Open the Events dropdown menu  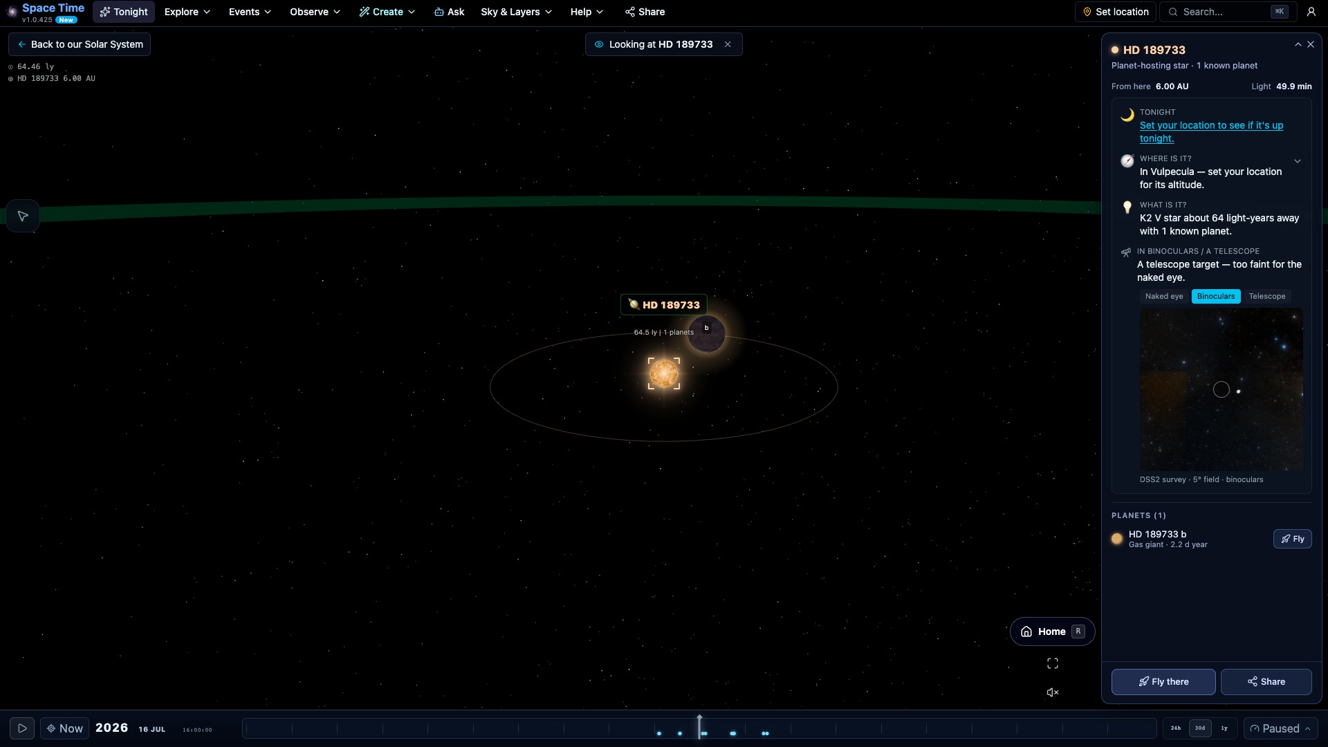click(250, 12)
